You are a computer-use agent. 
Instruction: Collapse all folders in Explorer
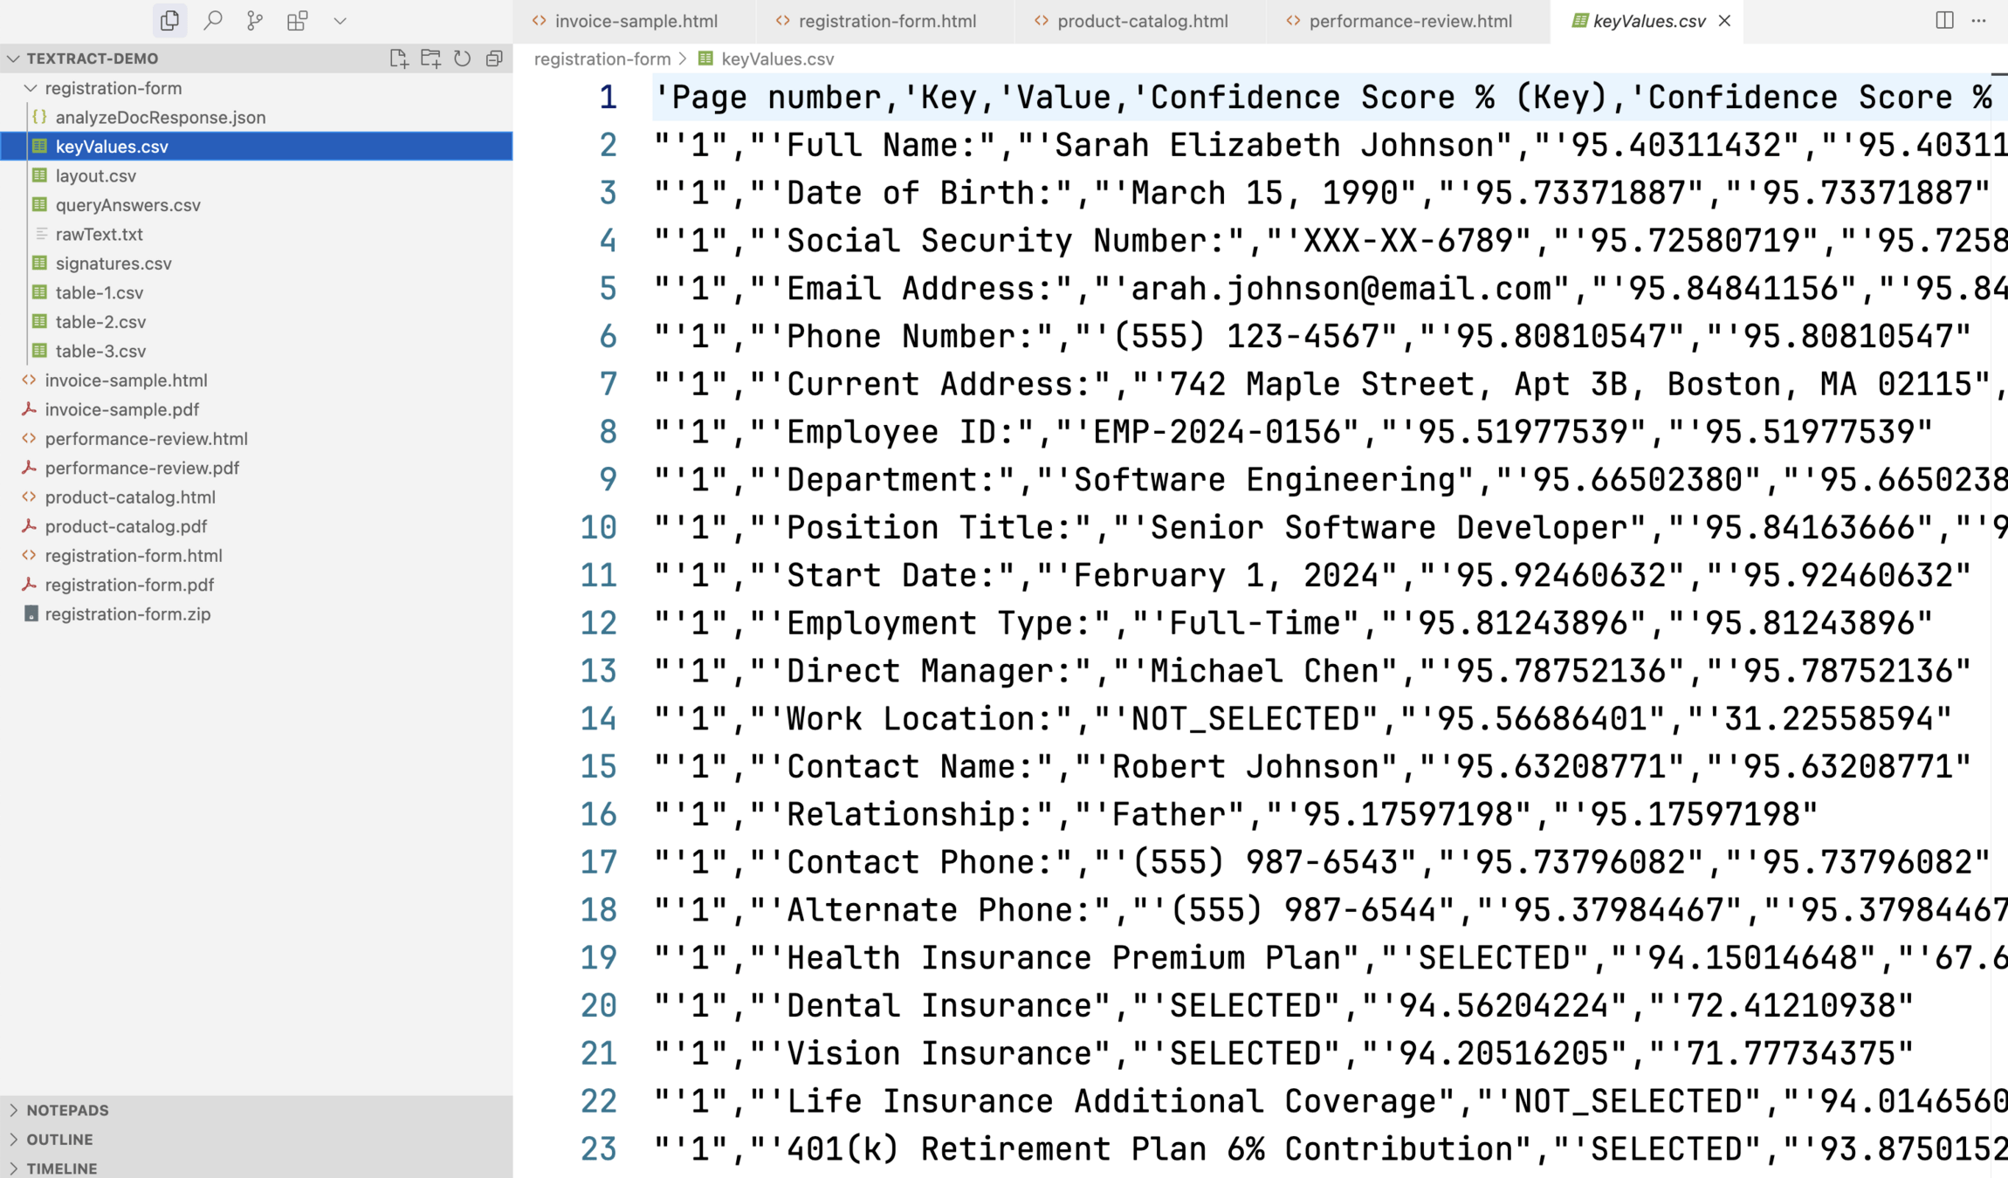pos(494,58)
